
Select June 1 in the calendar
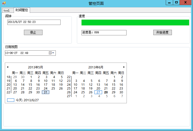114,77
